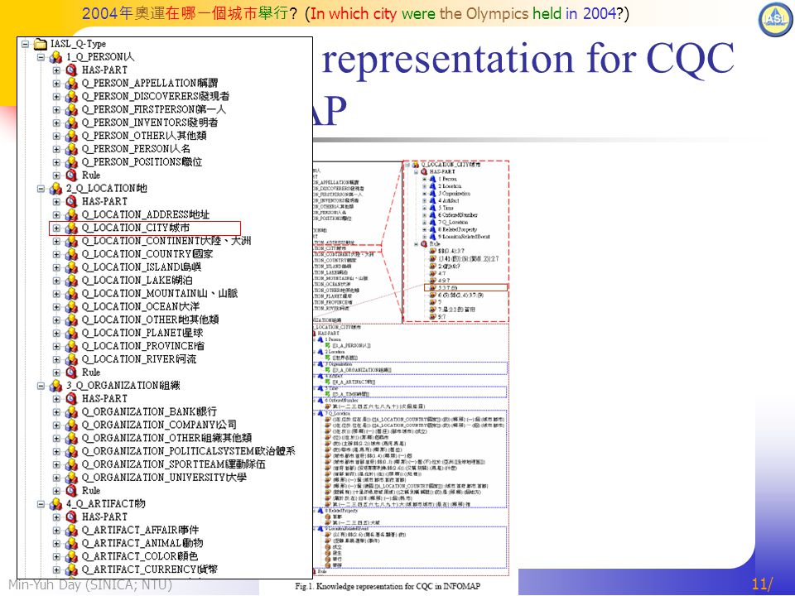Select the Q_PERSON_FIRSTPERSON tree row
The height and width of the screenshot is (596, 795).
(x=139, y=109)
